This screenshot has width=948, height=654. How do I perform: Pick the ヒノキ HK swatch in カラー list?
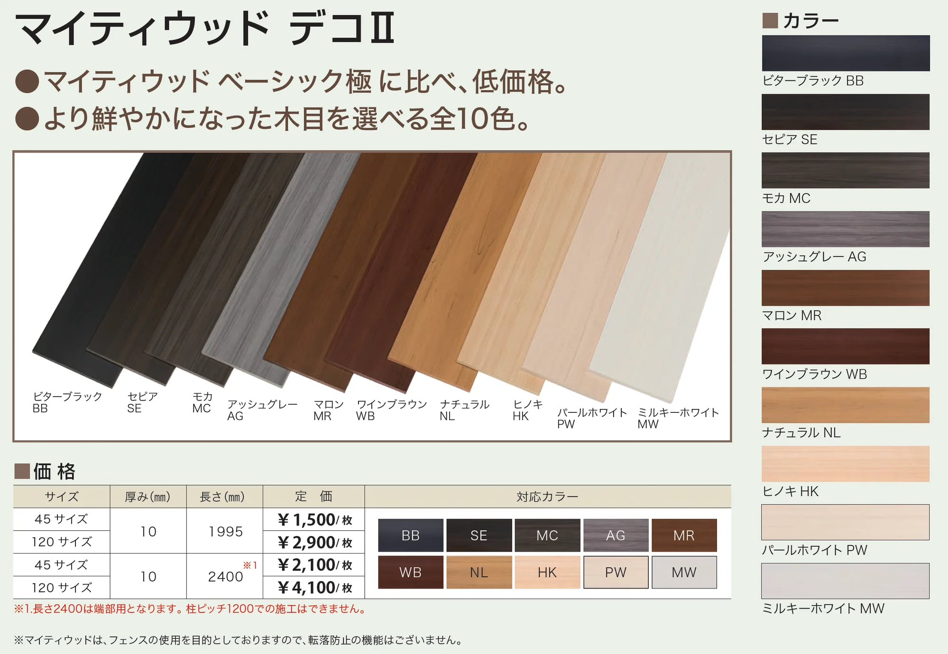pyautogui.click(x=846, y=464)
